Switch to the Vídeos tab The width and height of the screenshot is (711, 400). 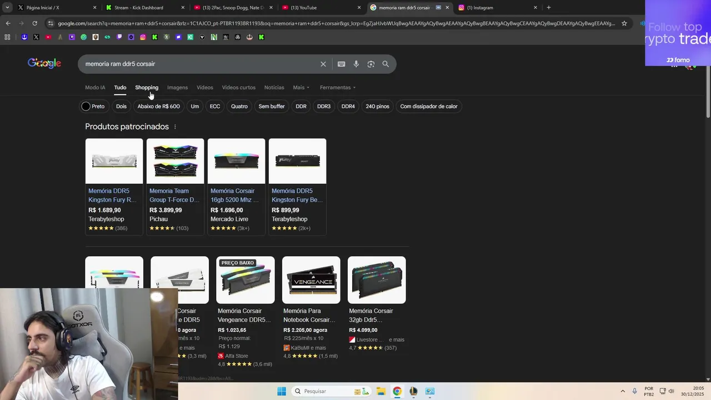point(204,87)
